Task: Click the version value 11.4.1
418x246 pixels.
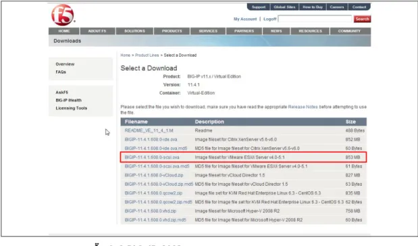Action: [x=194, y=85]
